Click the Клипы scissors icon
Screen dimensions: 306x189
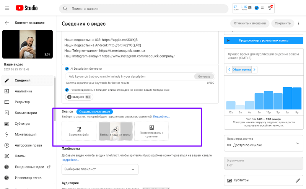7,156
